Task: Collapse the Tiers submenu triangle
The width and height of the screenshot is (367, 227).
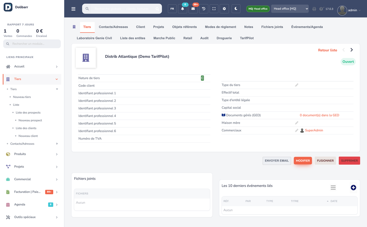Action: tap(57, 89)
